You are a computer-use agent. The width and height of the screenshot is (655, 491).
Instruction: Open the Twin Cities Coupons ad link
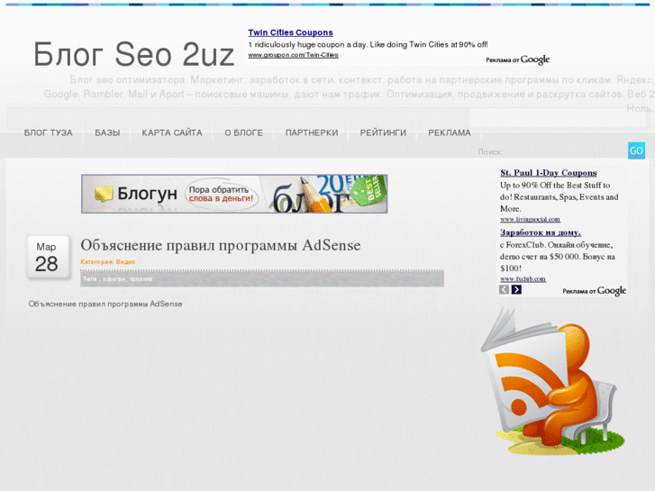[290, 32]
